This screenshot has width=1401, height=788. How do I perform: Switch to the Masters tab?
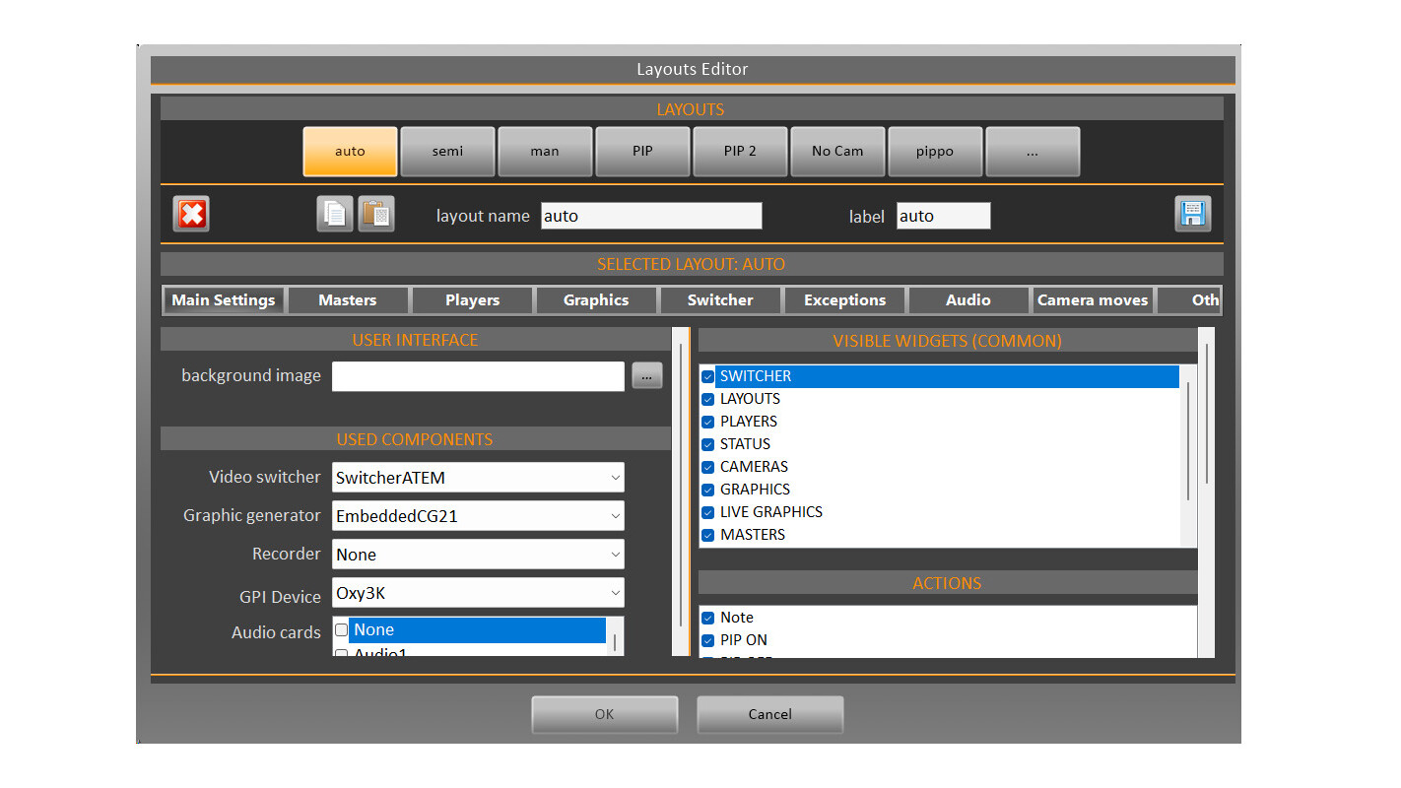pos(348,300)
